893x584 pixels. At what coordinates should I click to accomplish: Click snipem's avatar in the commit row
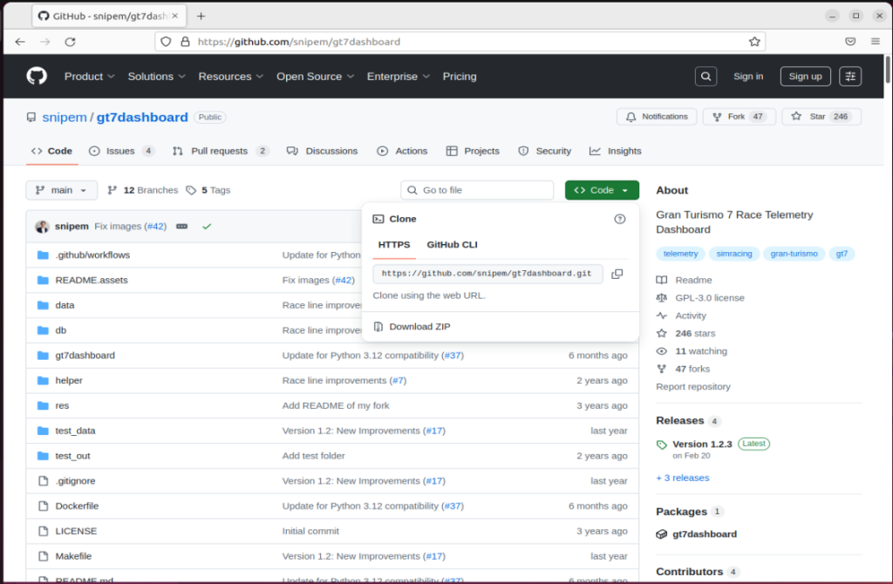pyautogui.click(x=42, y=227)
